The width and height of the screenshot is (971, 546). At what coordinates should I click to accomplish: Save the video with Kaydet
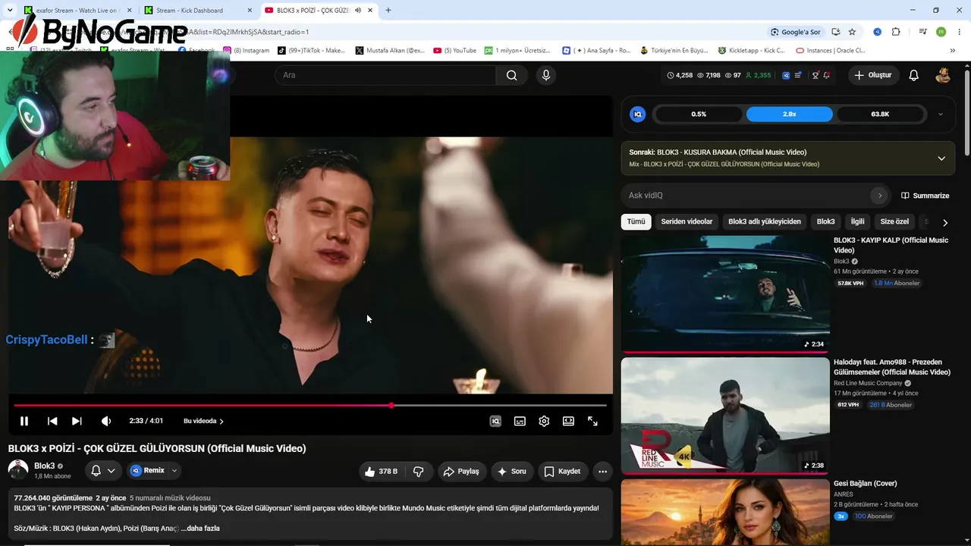click(x=562, y=471)
